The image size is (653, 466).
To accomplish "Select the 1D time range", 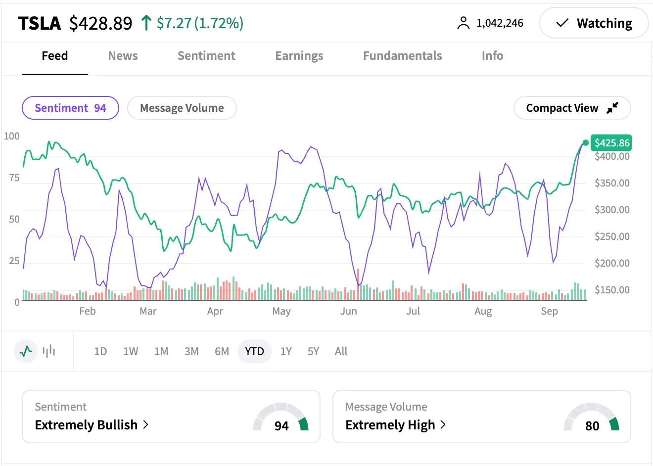I will [x=100, y=351].
